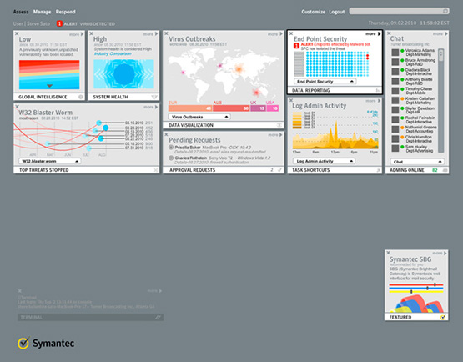Click the Admins Online chat icon
This screenshot has height=362, width=463.
click(445, 170)
